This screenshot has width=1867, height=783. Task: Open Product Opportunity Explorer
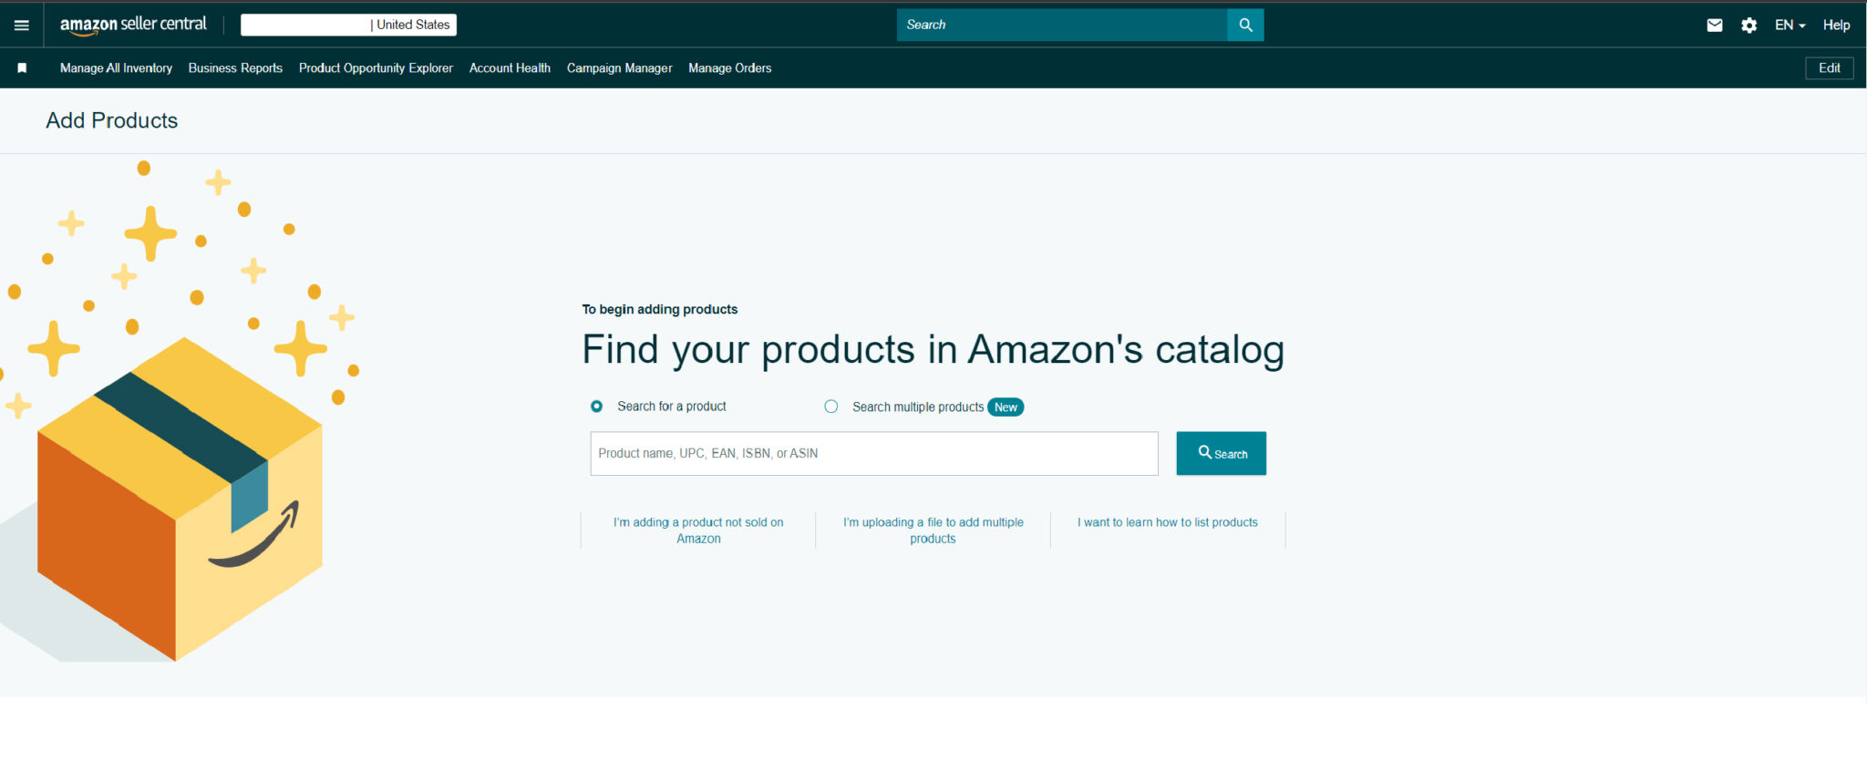coord(376,68)
